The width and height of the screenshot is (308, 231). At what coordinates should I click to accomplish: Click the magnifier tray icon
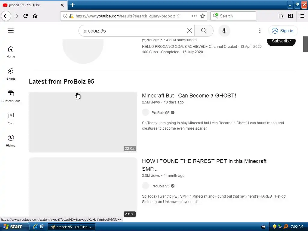pyautogui.click(x=286, y=226)
